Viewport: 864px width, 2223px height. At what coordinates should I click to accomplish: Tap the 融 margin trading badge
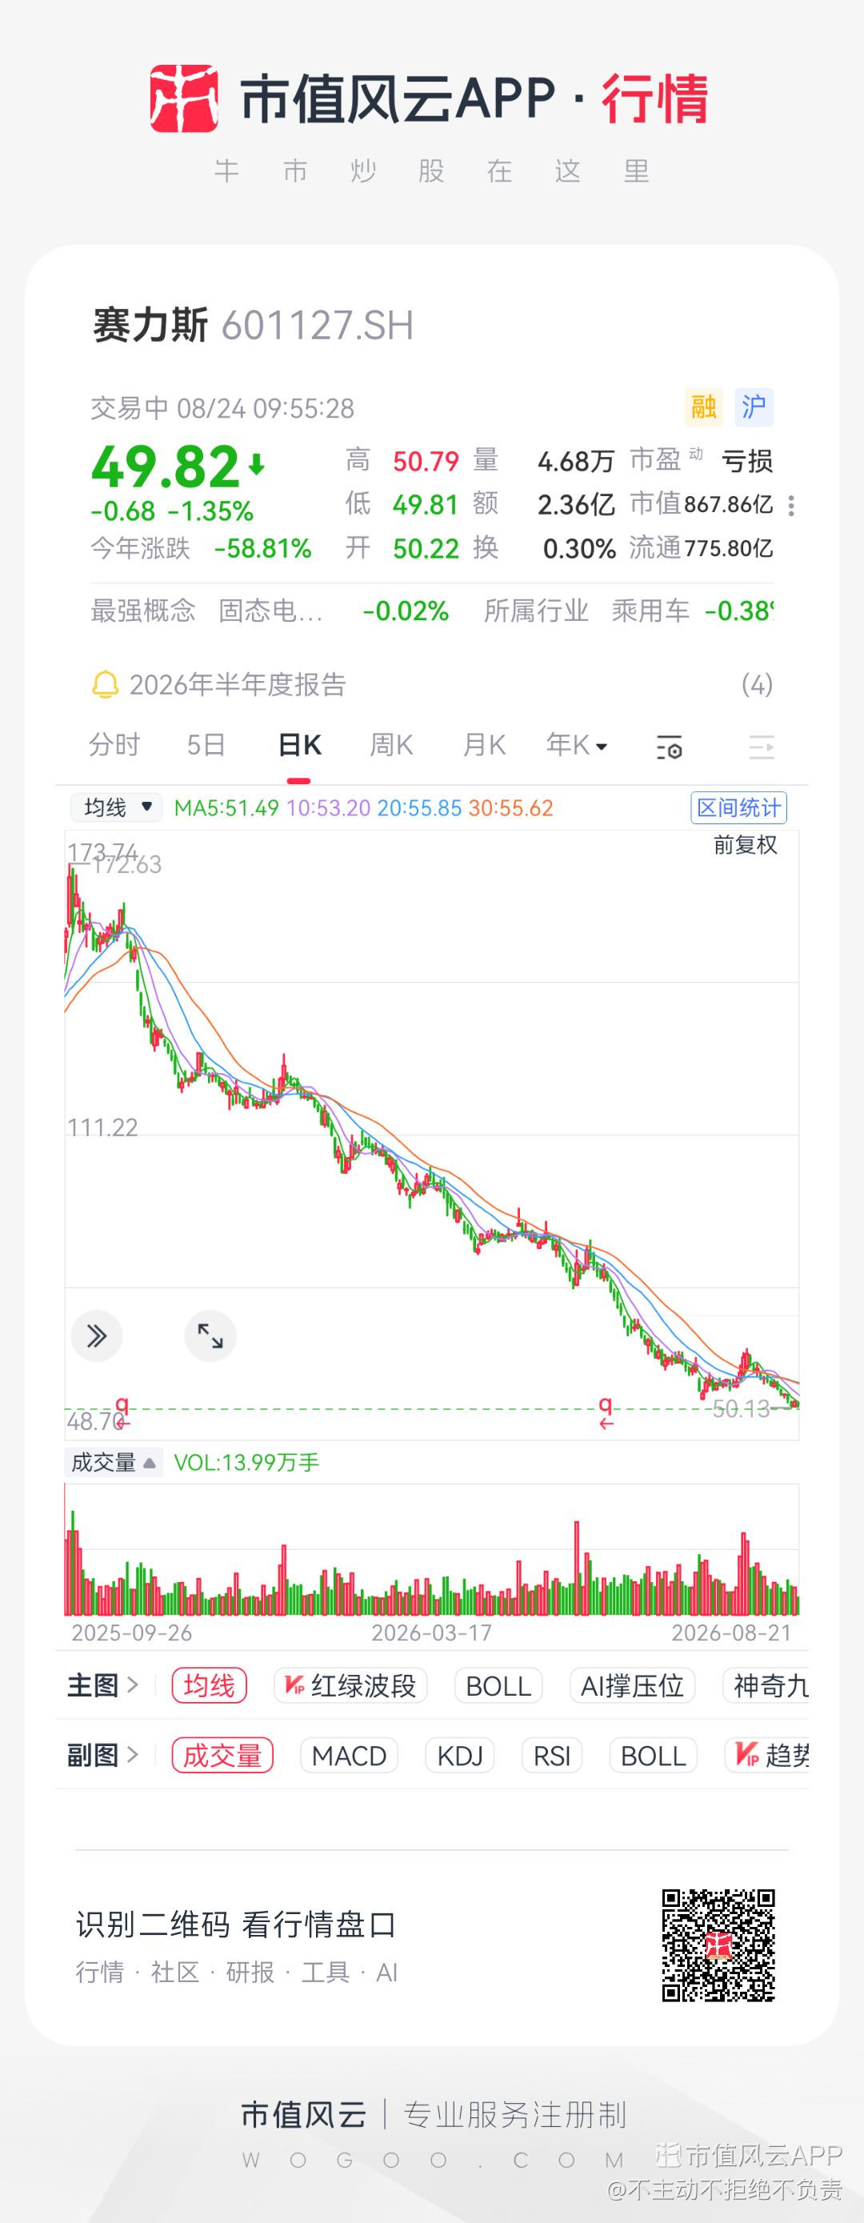point(703,407)
